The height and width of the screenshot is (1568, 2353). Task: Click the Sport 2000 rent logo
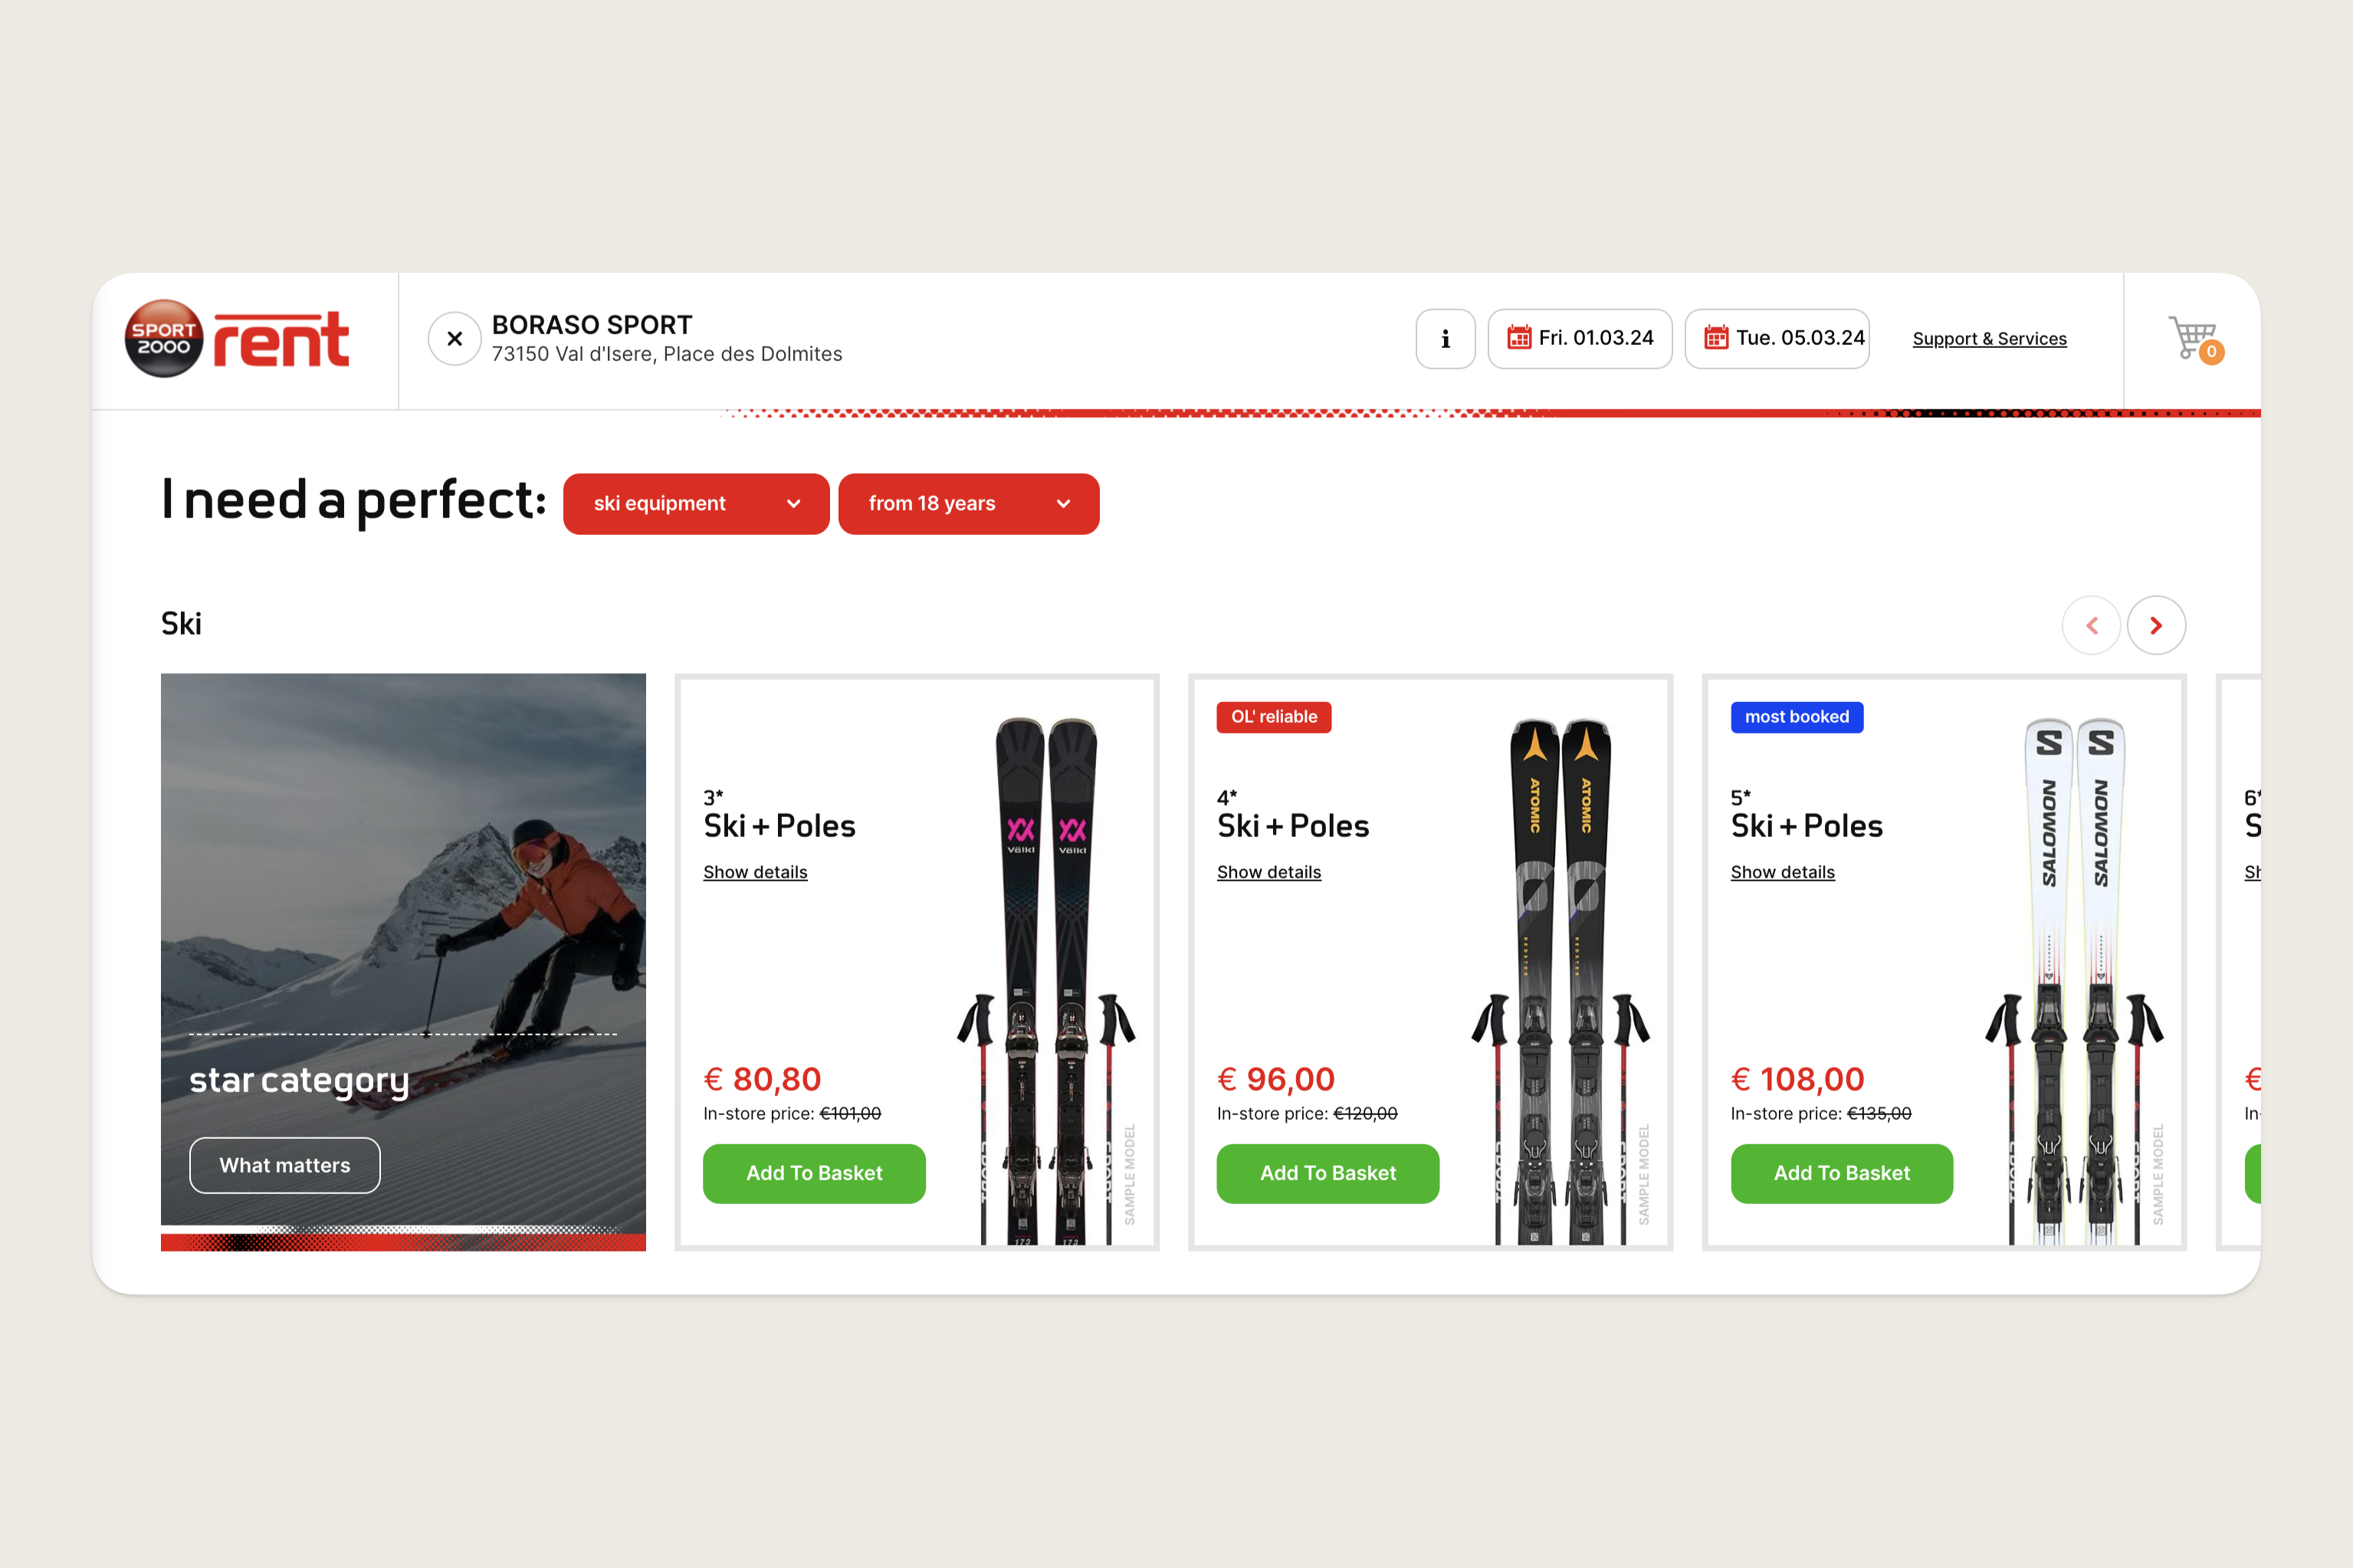[x=237, y=339]
